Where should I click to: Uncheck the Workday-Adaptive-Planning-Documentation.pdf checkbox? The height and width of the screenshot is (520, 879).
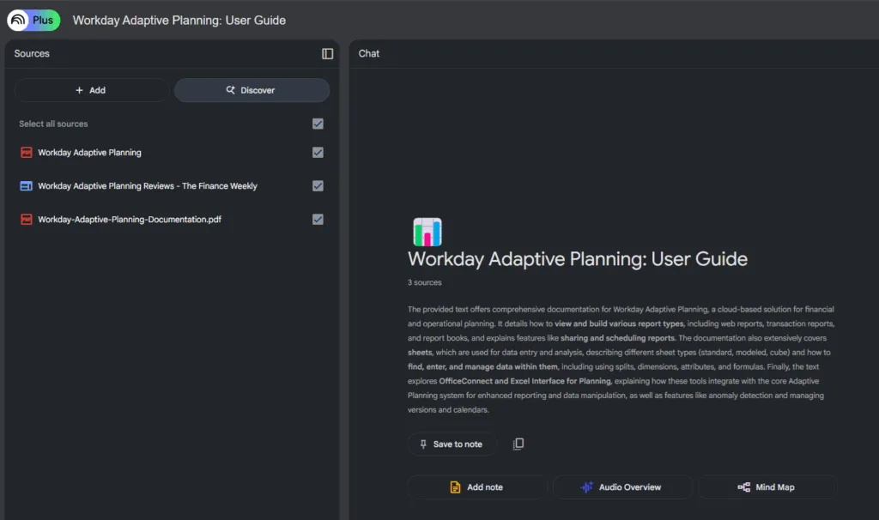(318, 220)
